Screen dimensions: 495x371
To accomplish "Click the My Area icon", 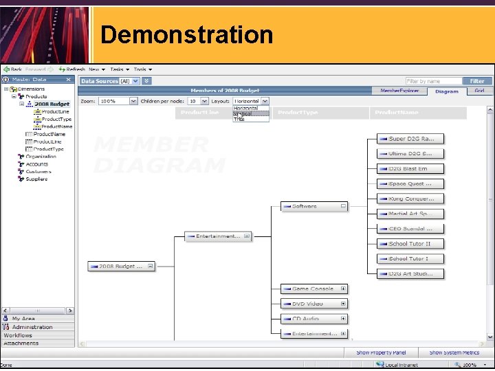I will pos(5,318).
